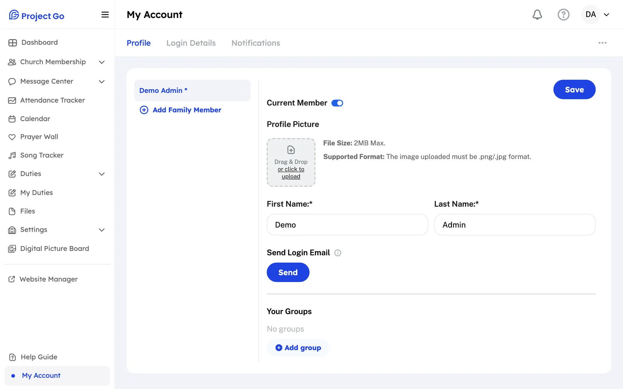Open Files in sidebar

(22, 211)
